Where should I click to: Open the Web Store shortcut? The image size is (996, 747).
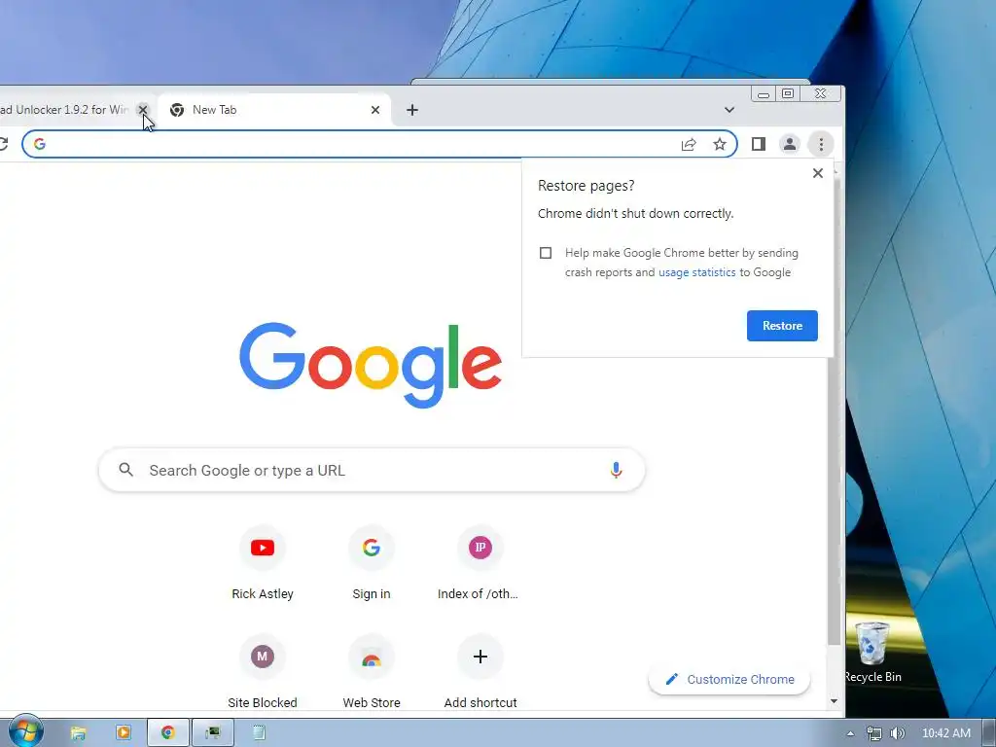point(372,671)
